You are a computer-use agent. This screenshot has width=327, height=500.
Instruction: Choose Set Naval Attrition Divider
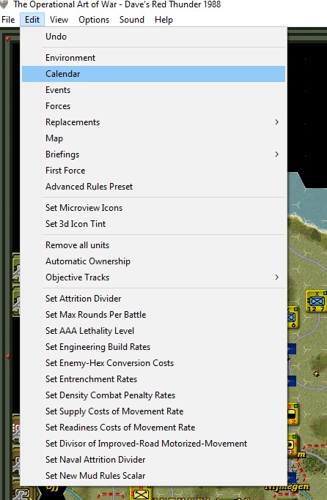[x=153, y=460]
